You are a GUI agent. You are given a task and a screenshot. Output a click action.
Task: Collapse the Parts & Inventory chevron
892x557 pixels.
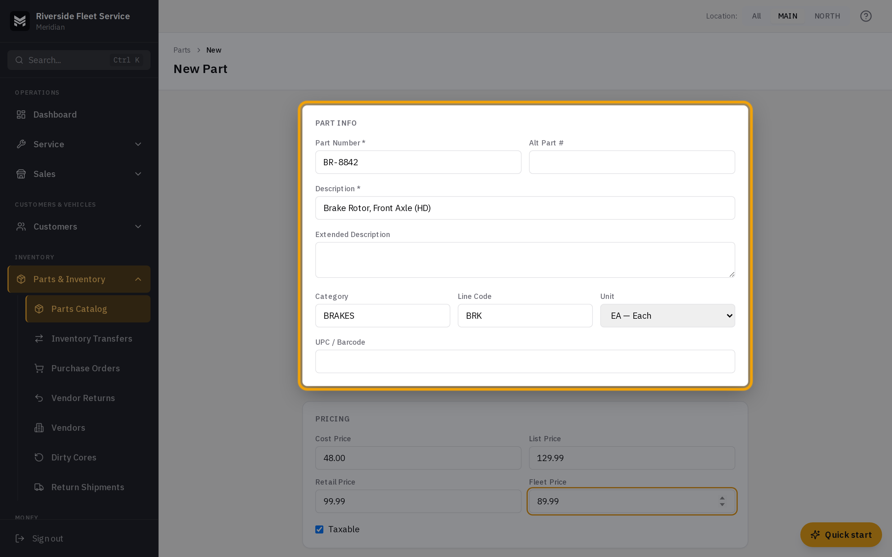(138, 279)
